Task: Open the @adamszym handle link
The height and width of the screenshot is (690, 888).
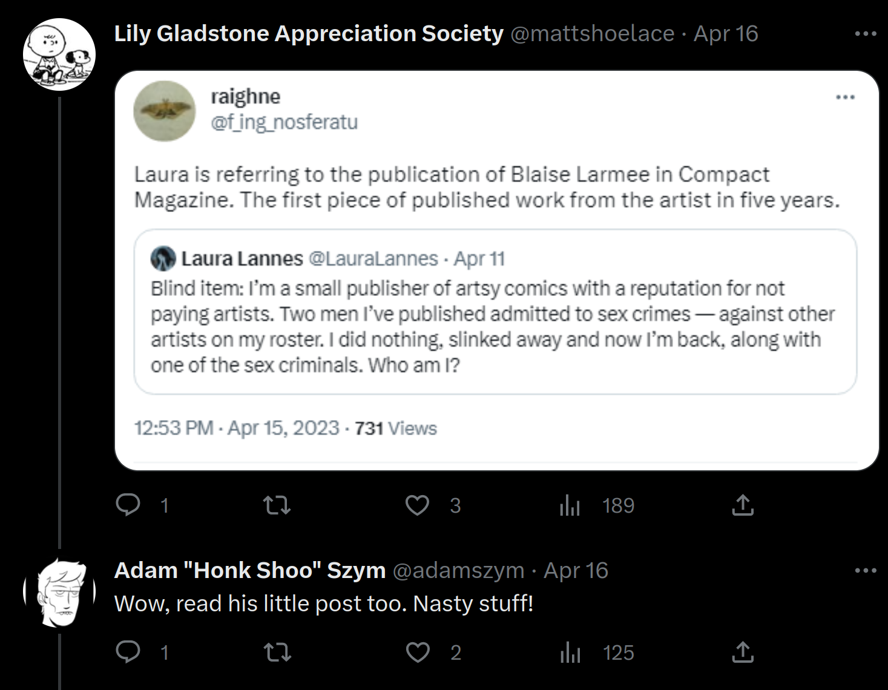Action: pyautogui.click(x=459, y=570)
